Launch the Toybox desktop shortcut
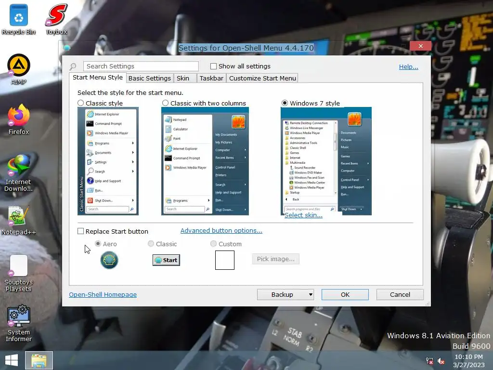493x370 pixels. click(x=56, y=19)
